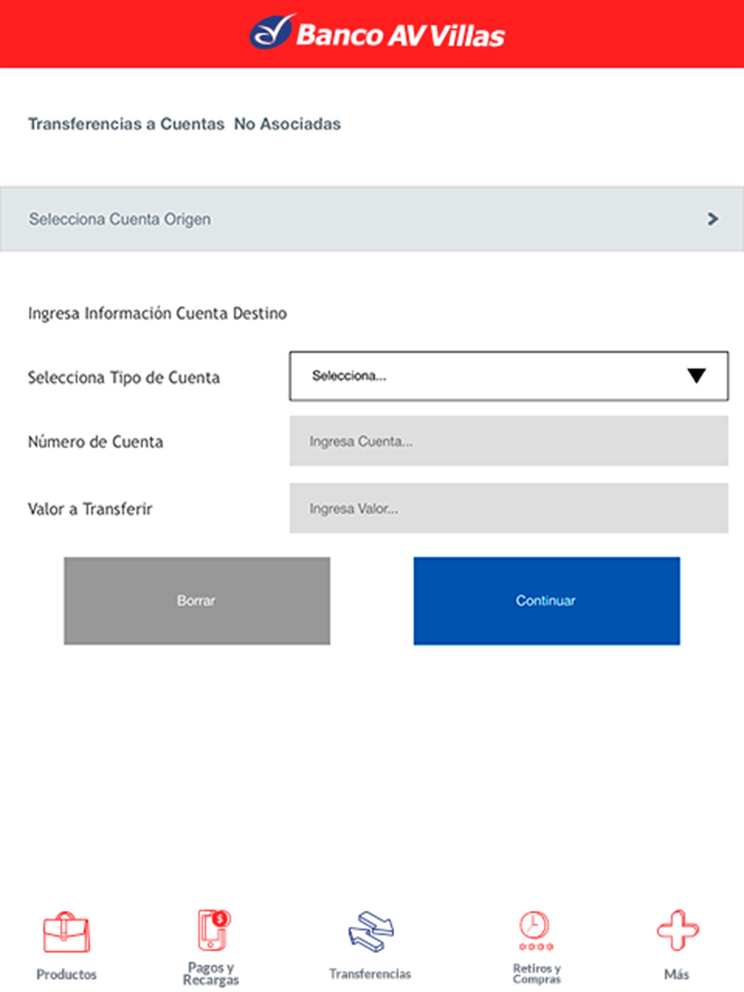Click the Valor a Transferir label

90,509
